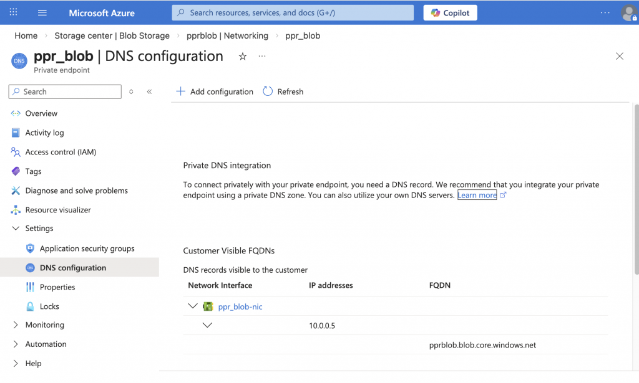Open Access control (IAM) page
This screenshot has width=639, height=383.
tap(61, 152)
